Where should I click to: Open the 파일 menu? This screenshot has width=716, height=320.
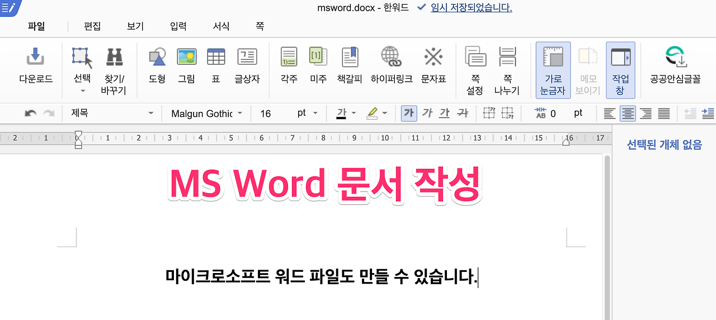[36, 26]
